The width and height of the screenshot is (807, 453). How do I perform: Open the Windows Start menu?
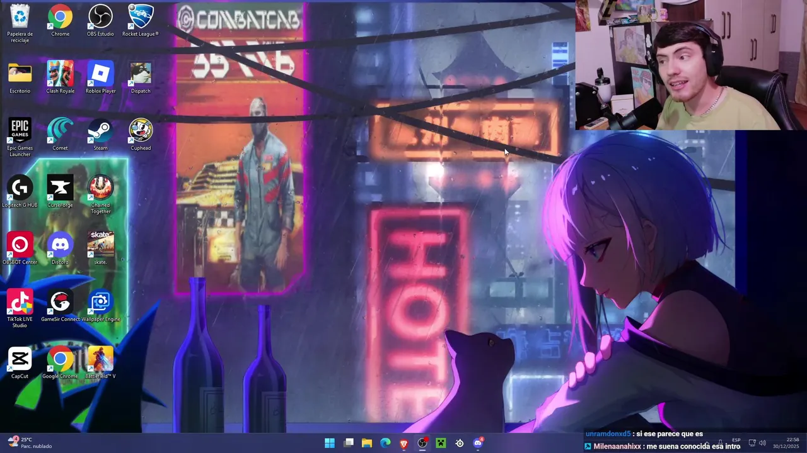coord(330,443)
